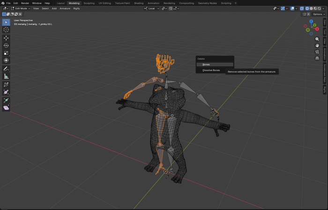Choose Dissolve Bones option
Image resolution: width=328 pixels, height=210 pixels.
[211, 70]
